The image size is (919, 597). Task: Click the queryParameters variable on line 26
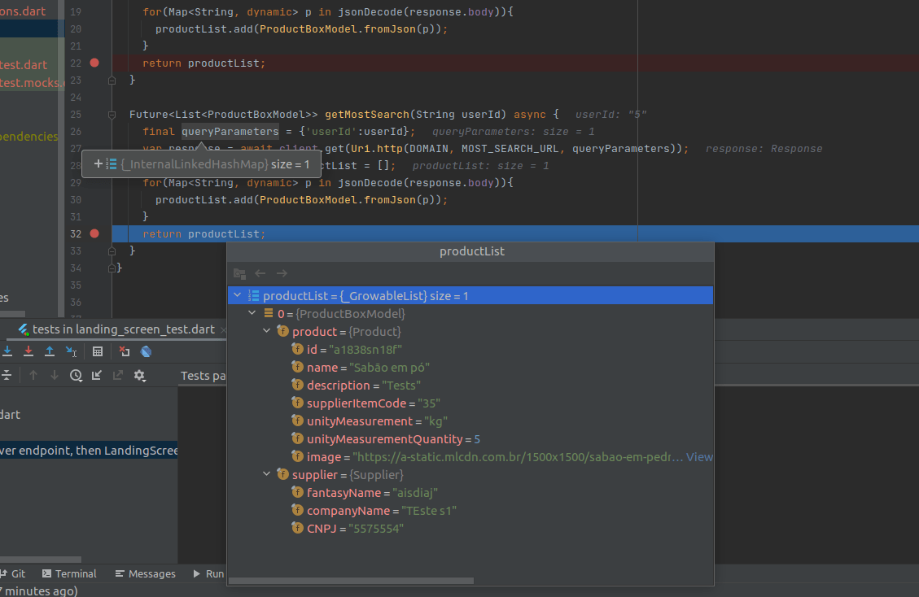(x=230, y=132)
